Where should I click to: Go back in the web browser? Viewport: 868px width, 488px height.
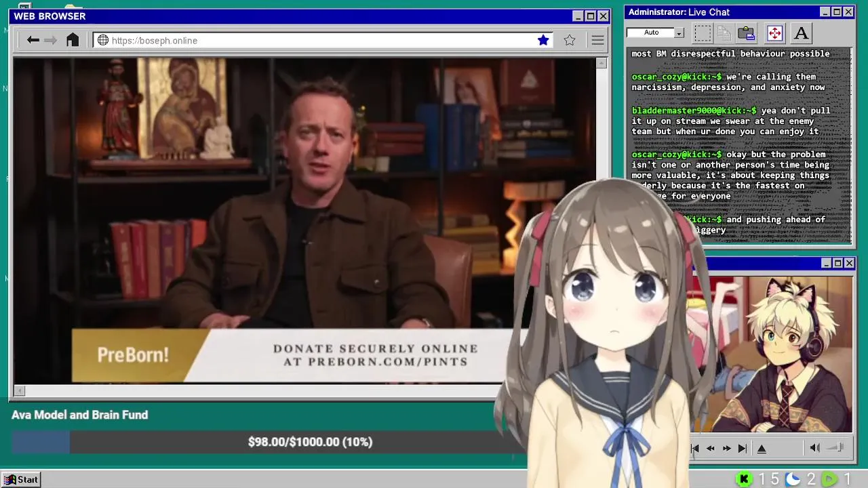(x=33, y=41)
